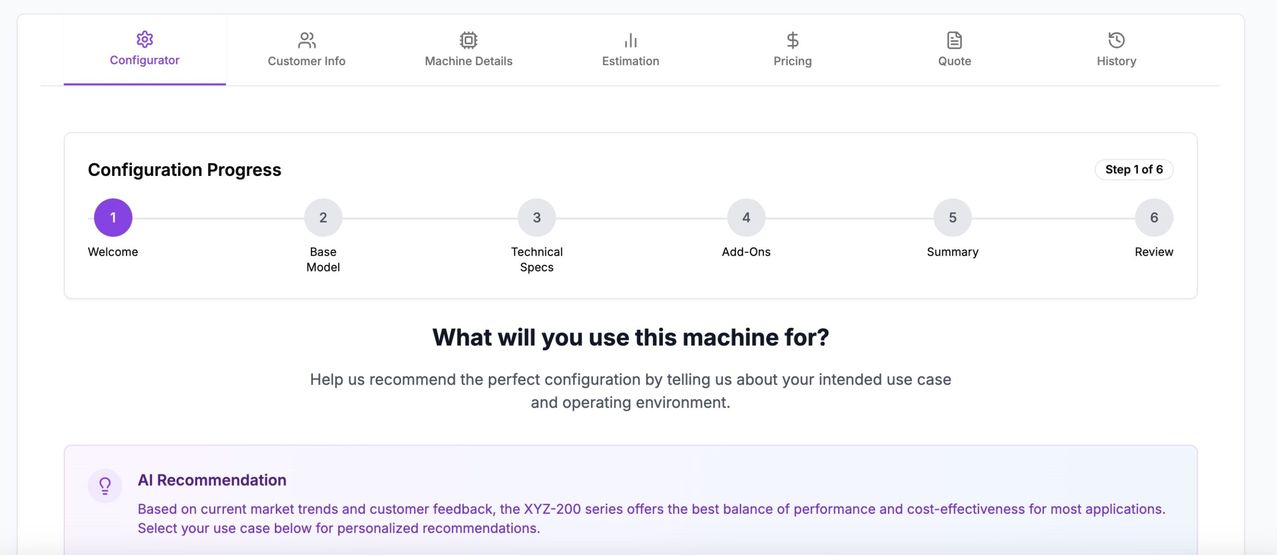The image size is (1277, 555).
Task: Click the Step 1 of 6 badge
Action: pyautogui.click(x=1134, y=169)
